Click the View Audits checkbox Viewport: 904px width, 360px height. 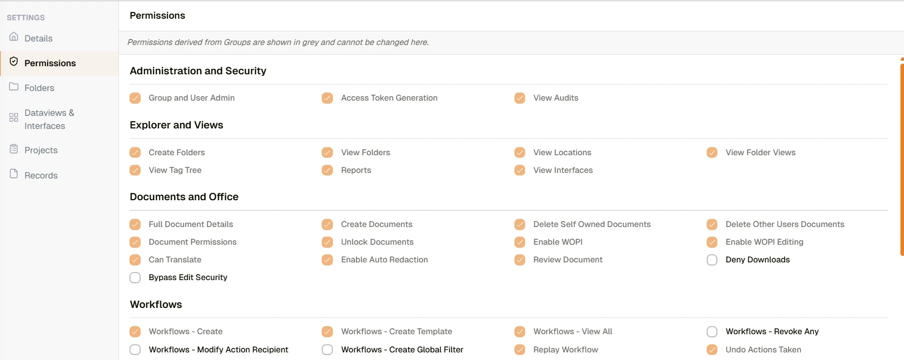tap(520, 98)
